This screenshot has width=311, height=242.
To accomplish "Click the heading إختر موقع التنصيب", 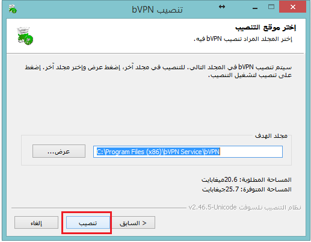I will [265, 28].
